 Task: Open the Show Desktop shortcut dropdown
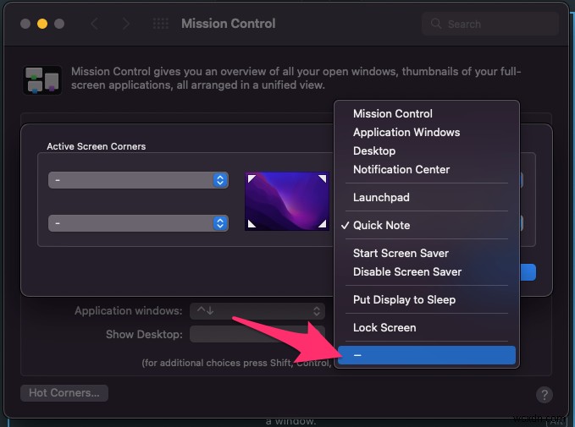tap(257, 334)
